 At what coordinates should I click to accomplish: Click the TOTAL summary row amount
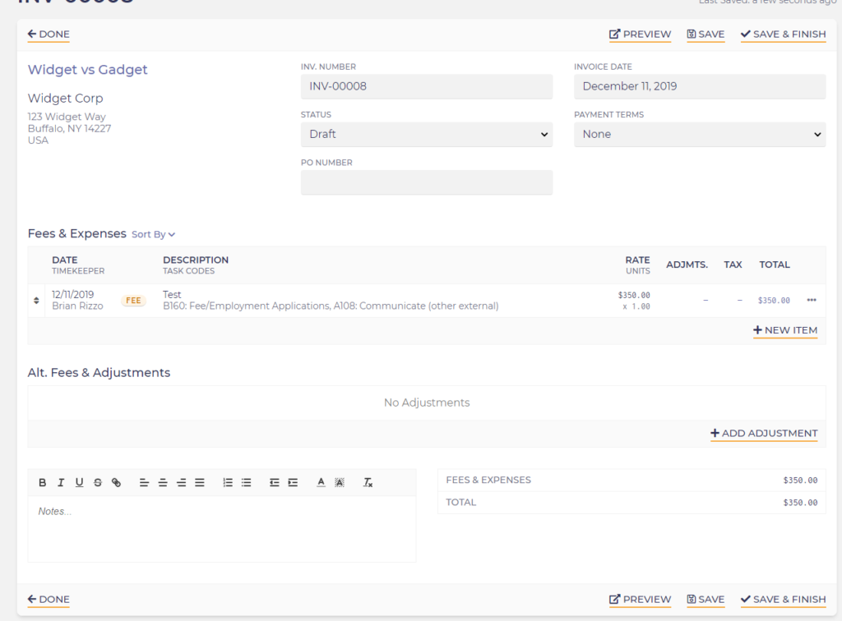(800, 503)
